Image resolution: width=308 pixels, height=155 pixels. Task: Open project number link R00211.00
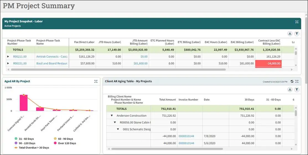pyautogui.click(x=20, y=56)
